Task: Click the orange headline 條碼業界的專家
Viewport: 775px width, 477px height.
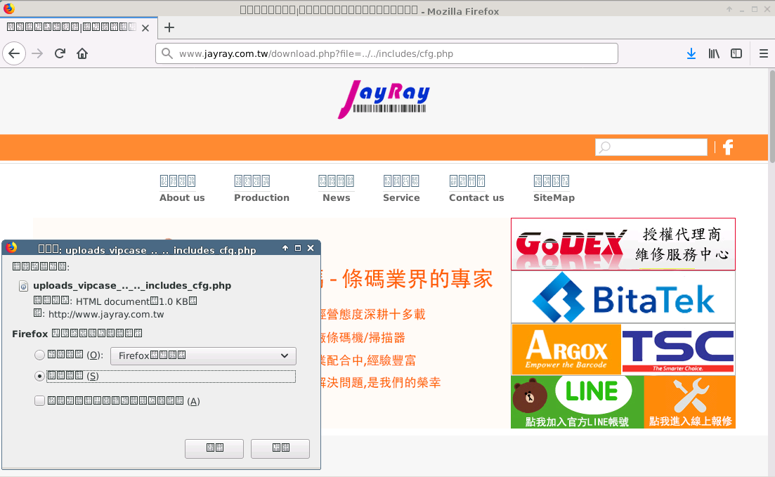Action: [x=417, y=279]
